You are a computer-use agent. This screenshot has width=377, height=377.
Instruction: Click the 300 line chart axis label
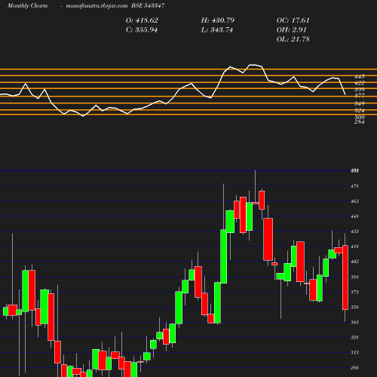coord(359,117)
